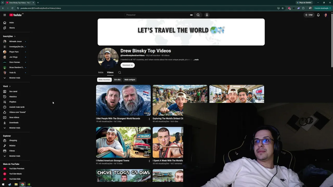Open the Início home icon in sidebar

click(x=5, y=23)
